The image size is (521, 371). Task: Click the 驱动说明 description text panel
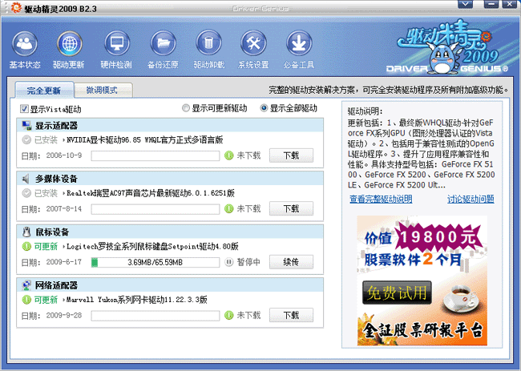(x=422, y=149)
